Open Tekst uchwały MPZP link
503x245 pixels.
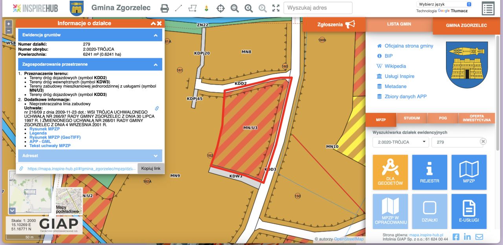coord(50,146)
